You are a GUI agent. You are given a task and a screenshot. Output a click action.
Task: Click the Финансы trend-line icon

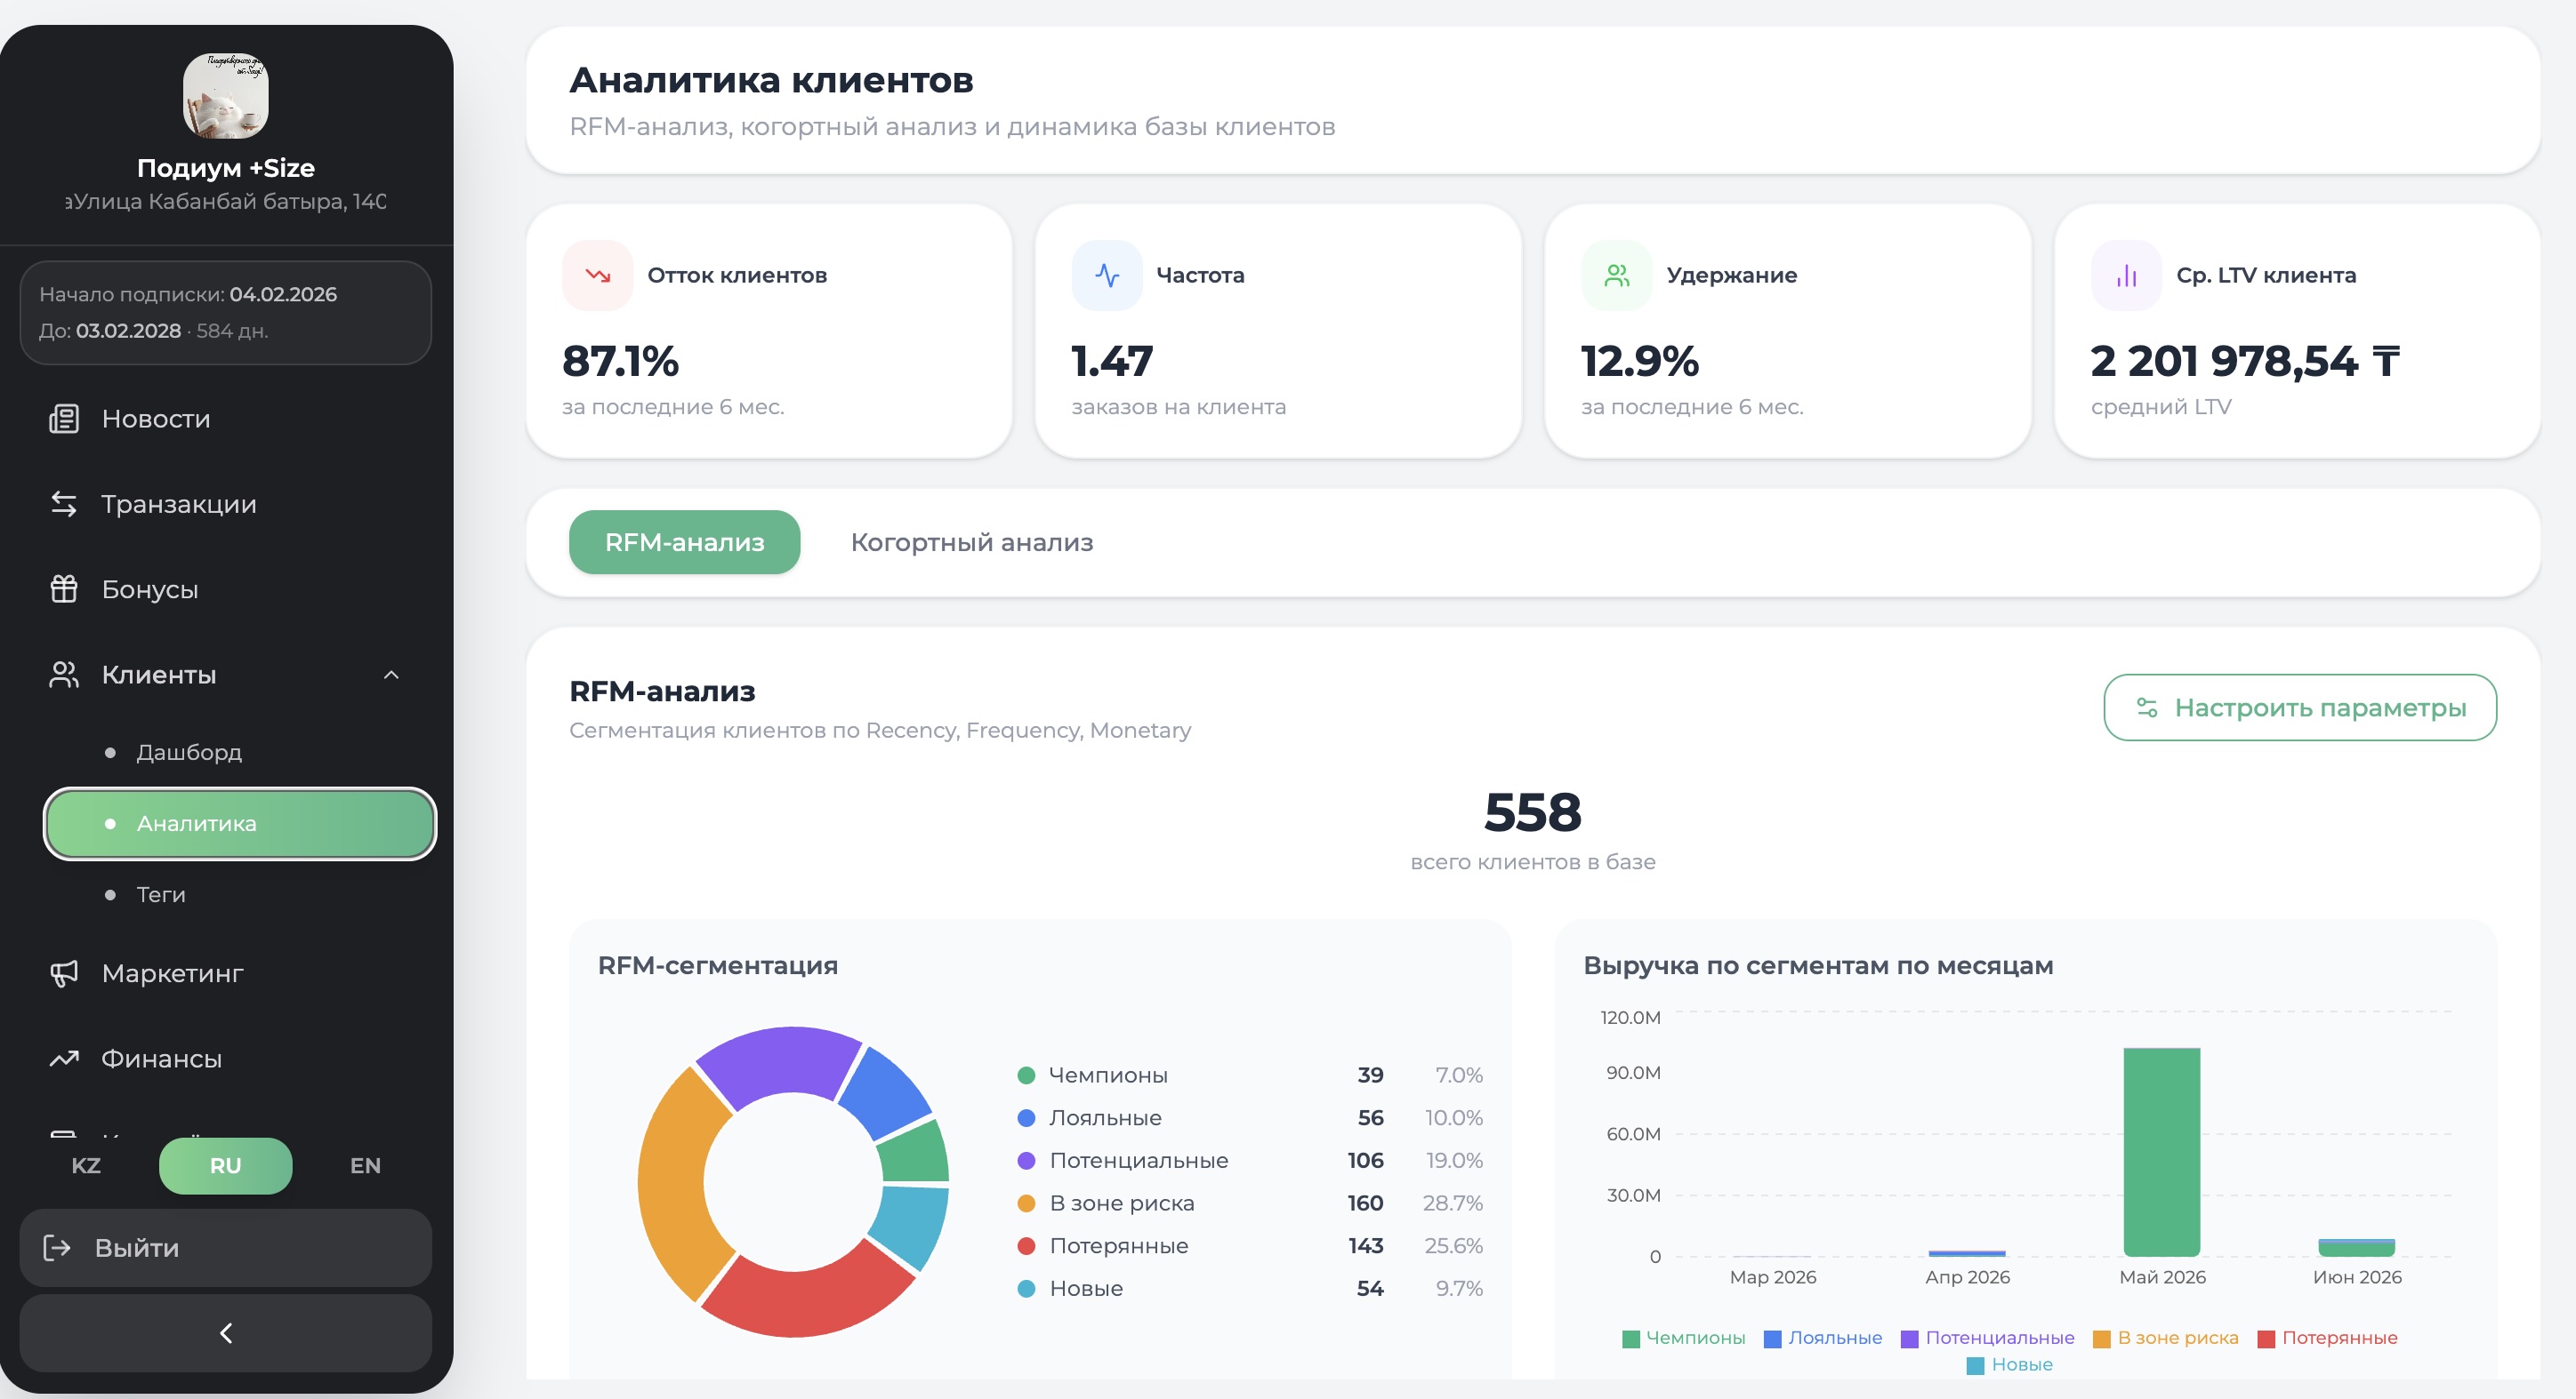coord(64,1059)
